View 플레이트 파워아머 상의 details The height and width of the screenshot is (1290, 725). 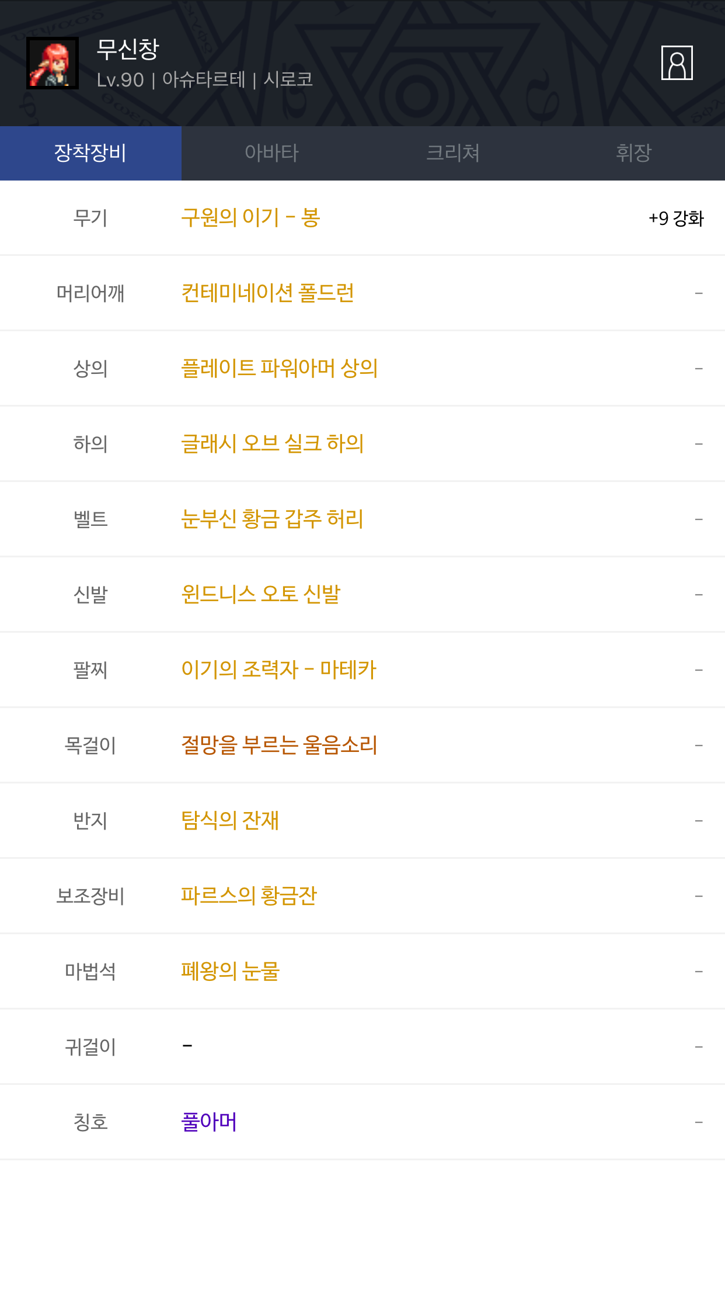[x=279, y=369]
